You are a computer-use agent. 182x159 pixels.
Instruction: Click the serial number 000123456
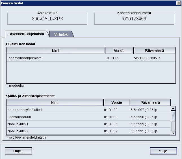point(135,19)
